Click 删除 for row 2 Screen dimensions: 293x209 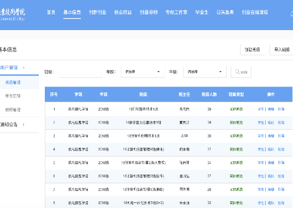click(281, 123)
